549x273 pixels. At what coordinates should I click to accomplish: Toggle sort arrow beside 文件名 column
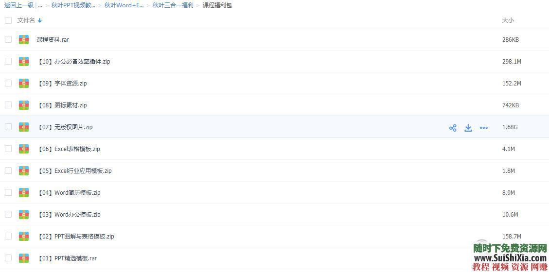click(x=40, y=20)
